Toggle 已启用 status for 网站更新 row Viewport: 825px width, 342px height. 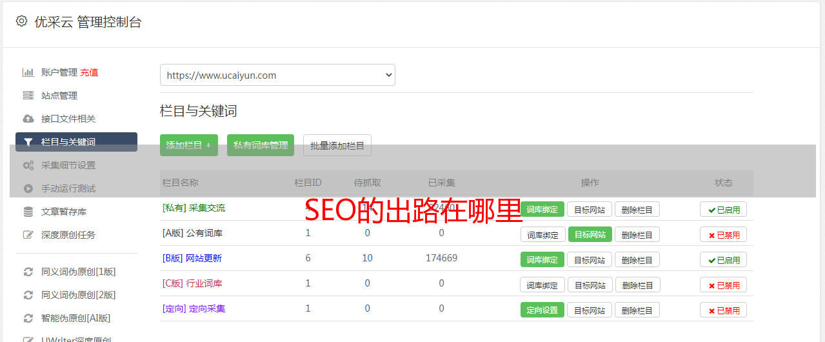click(723, 259)
